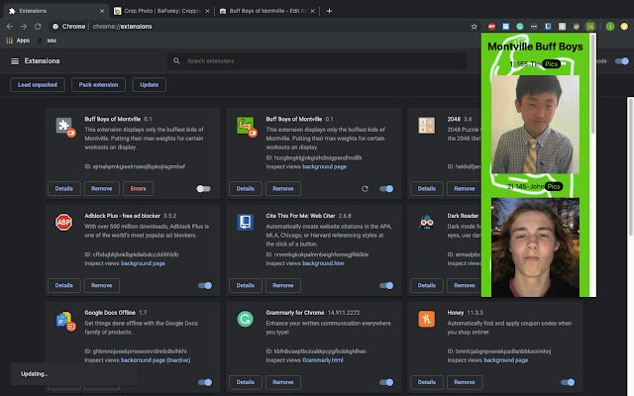Inspect background page of enabled Buff Boys
634x396 pixels.
coord(324,166)
